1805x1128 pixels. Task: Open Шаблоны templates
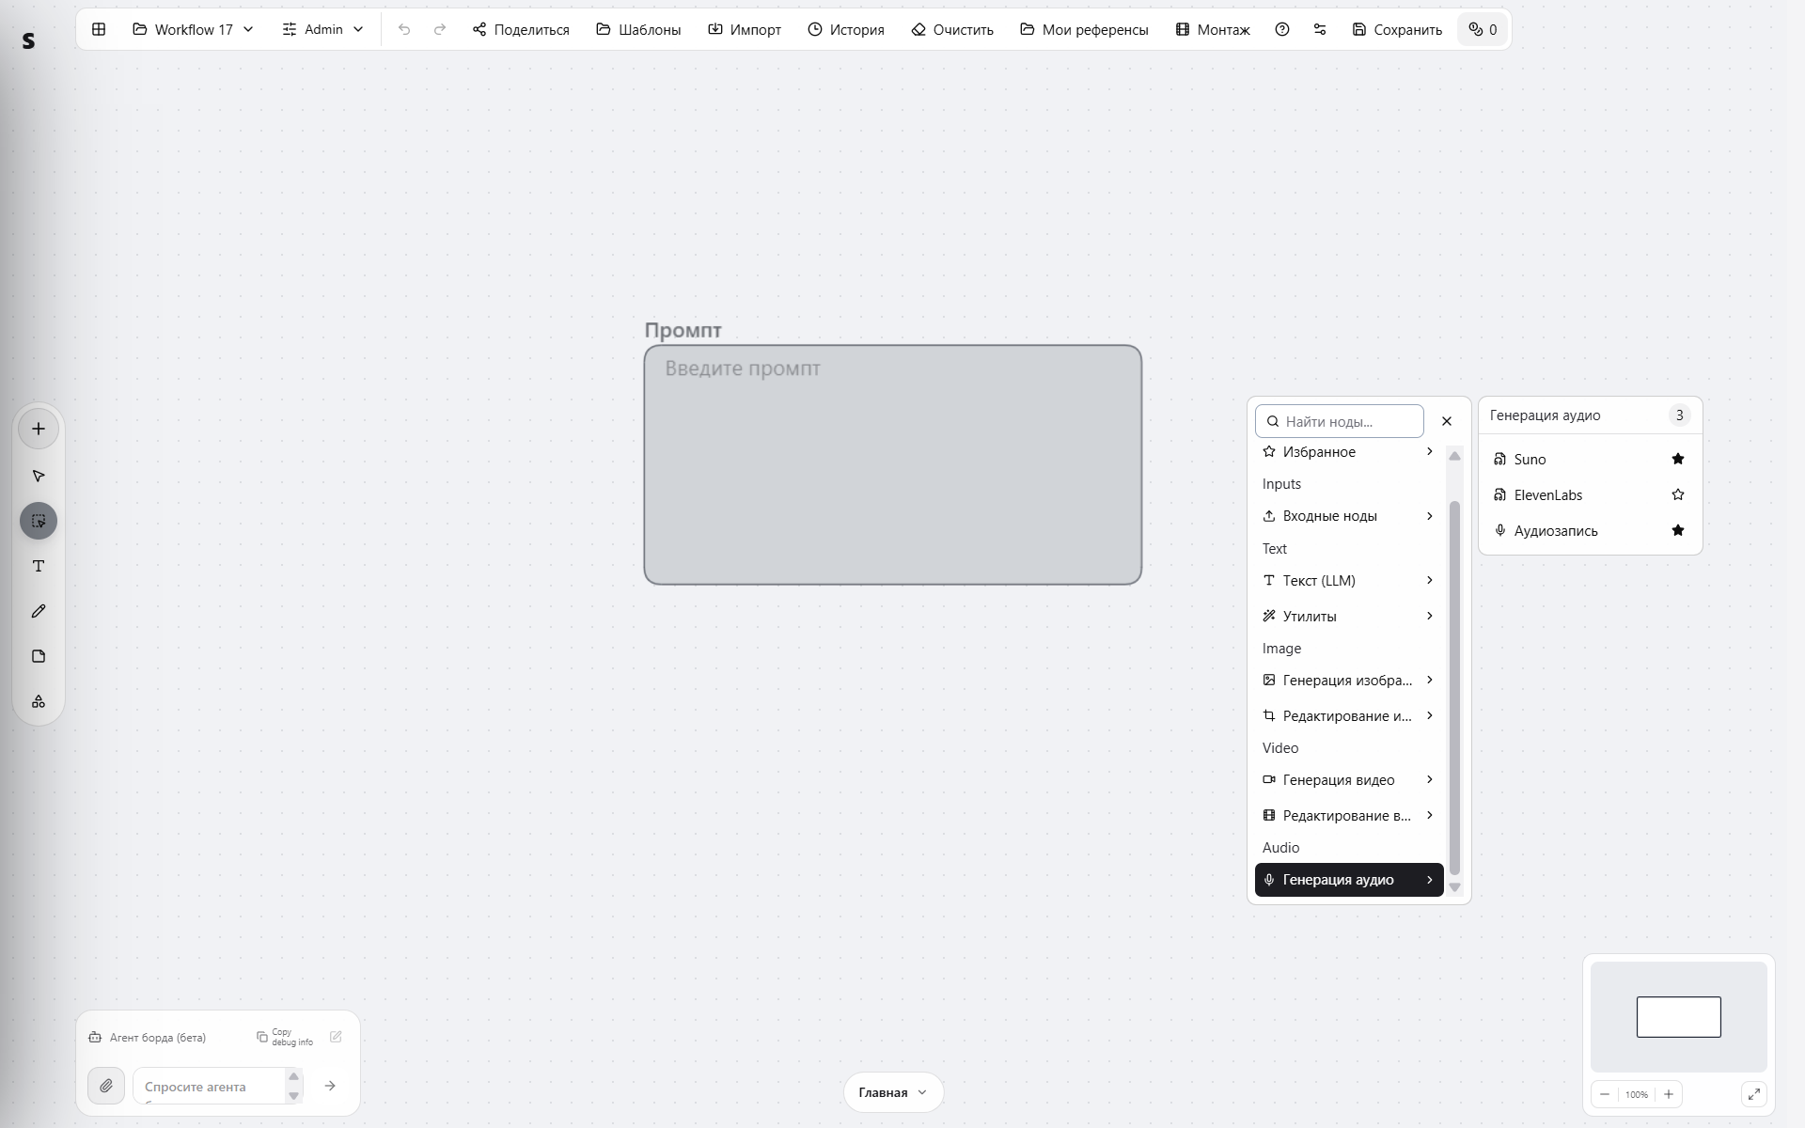638,29
